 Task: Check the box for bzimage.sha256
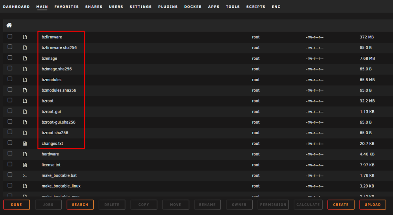coord(10,68)
